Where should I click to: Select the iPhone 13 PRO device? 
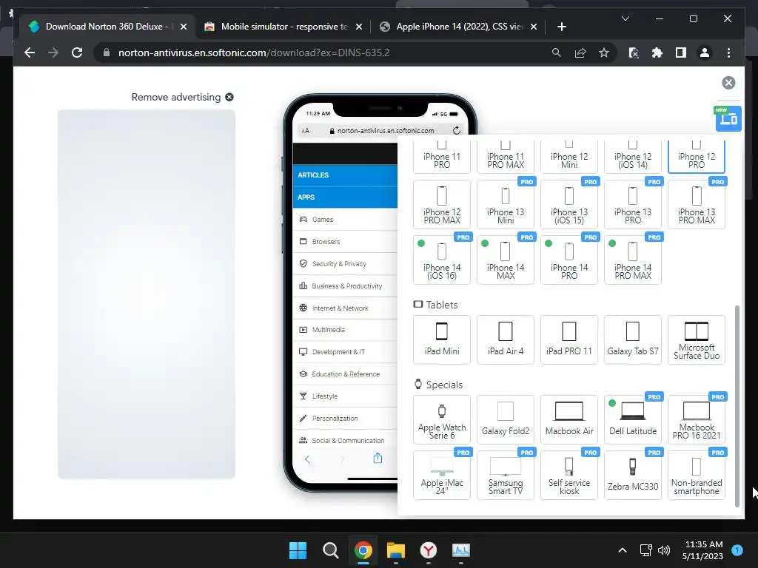[x=632, y=204]
